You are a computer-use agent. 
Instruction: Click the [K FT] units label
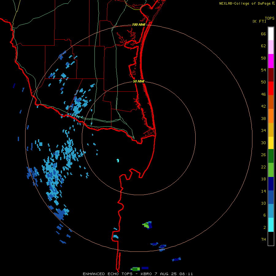click(259, 21)
